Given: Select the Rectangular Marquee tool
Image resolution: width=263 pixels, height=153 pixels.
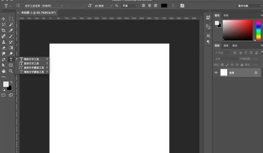Looking at the screenshot, I should [11, 19].
